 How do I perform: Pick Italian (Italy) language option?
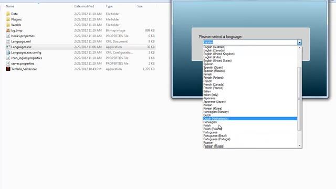point(211,94)
